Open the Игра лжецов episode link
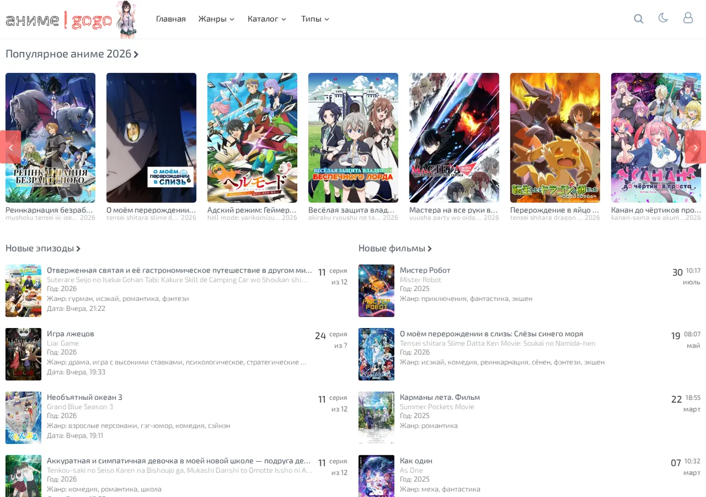Viewport: 706px width, 497px height. (x=71, y=334)
